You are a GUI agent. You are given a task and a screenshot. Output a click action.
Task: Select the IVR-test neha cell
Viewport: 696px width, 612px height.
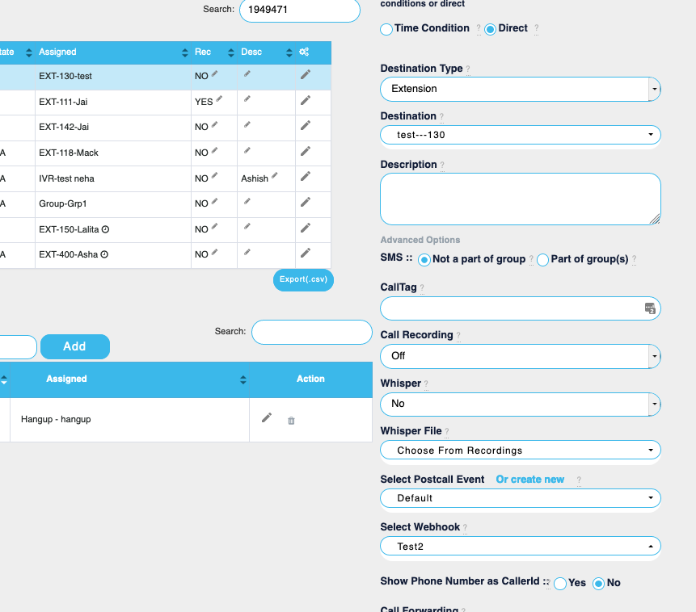pos(113,178)
